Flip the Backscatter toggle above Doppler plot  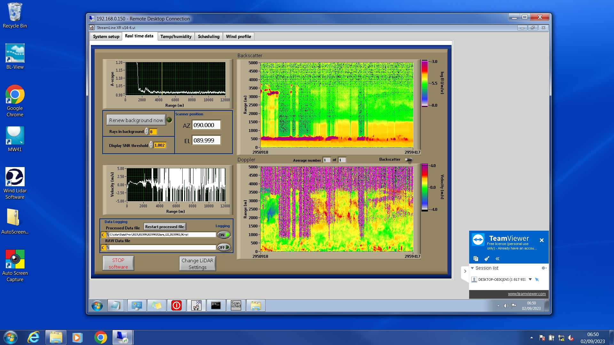pos(409,160)
